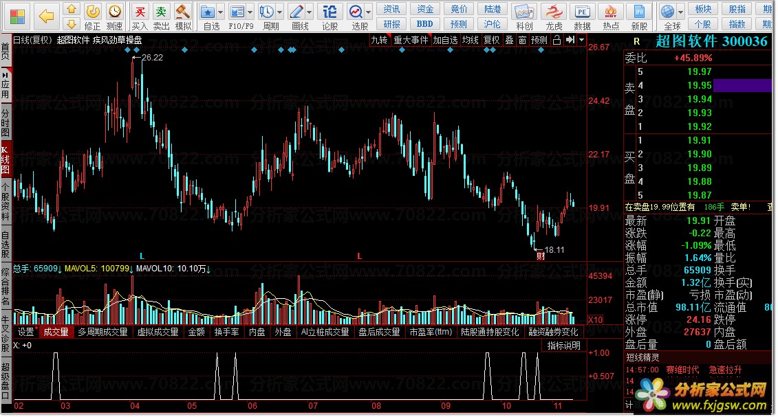Screen dimensions: 778x417
Task: Select the 内盘 indicator tab
Action: tap(257, 332)
